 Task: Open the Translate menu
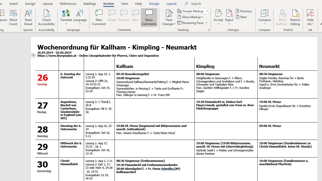[x=66, y=17]
